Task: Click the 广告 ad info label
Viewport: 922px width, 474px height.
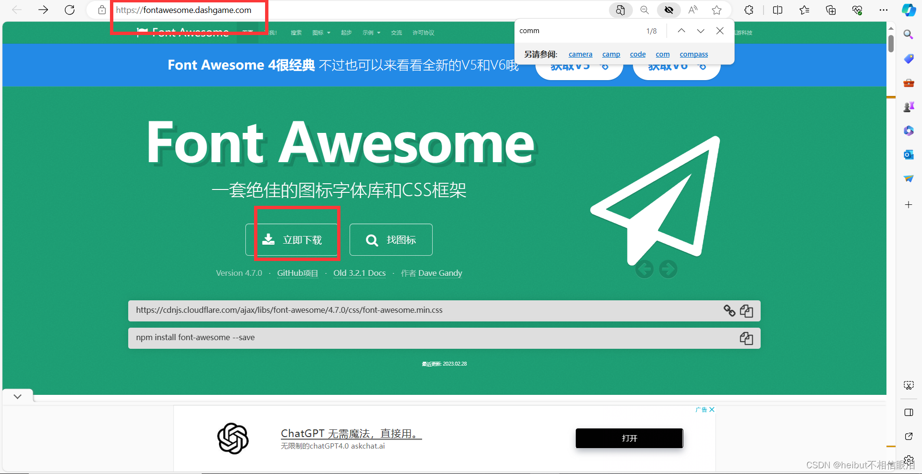Action: [701, 409]
